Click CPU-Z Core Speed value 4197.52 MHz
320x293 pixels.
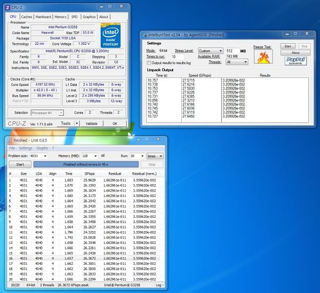pos(45,84)
